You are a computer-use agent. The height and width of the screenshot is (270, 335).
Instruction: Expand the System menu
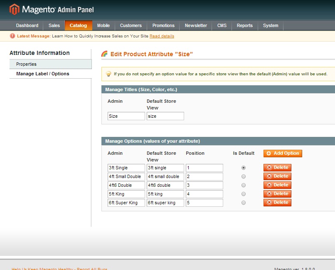tap(271, 26)
